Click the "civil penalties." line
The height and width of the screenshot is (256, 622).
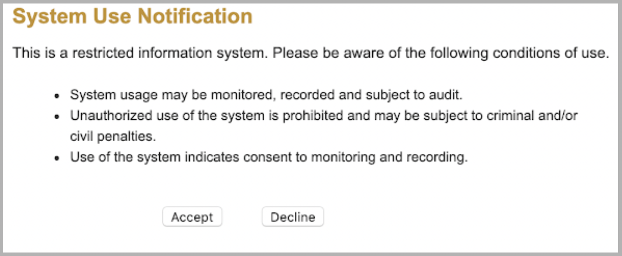tap(113, 136)
